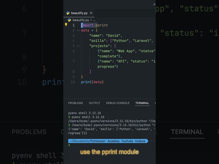This screenshot has width=219, height=164.
Task: Click the 'progress"}' wrapped code text
Action: tap(108, 67)
